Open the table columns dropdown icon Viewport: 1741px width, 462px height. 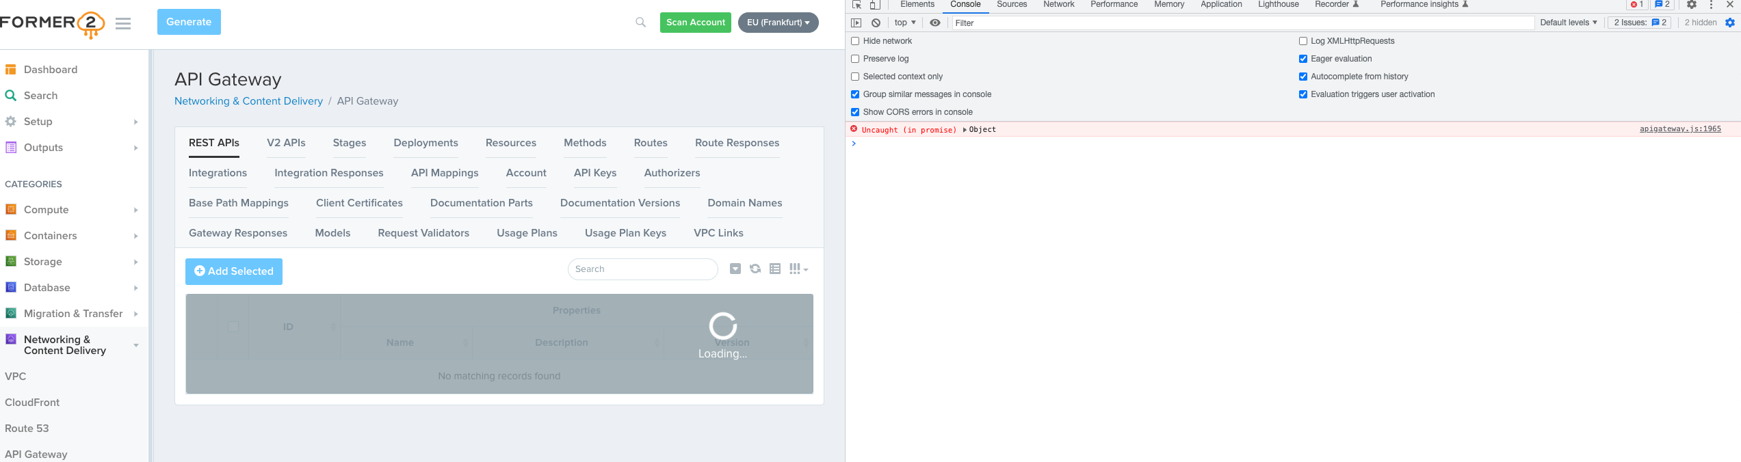tap(798, 269)
